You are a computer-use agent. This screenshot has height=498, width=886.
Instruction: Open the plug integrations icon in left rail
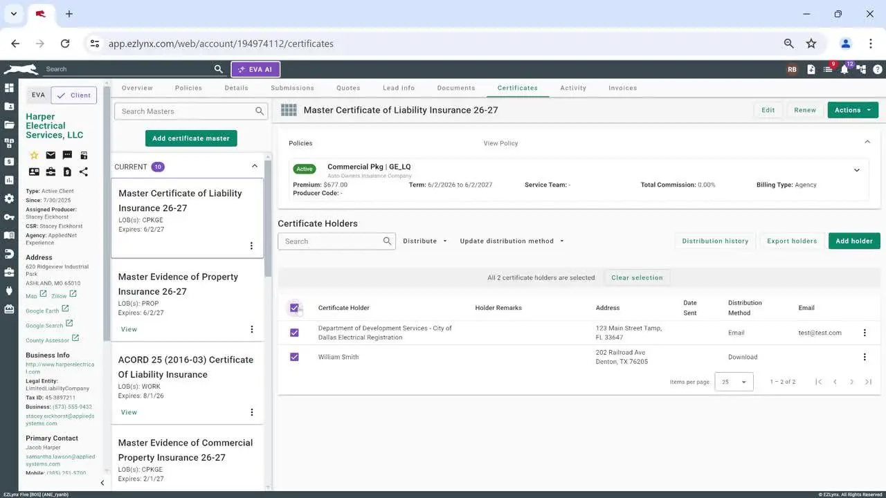[9, 290]
